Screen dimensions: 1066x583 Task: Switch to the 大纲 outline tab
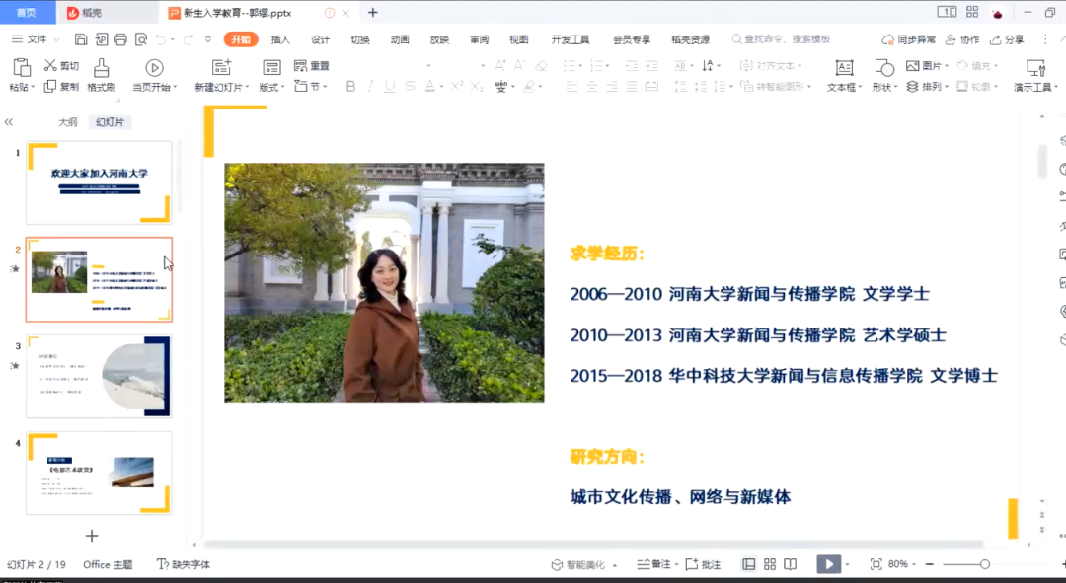67,122
